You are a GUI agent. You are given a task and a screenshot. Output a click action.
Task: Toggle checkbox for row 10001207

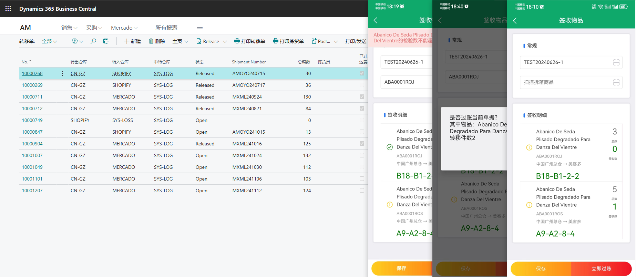click(x=362, y=191)
